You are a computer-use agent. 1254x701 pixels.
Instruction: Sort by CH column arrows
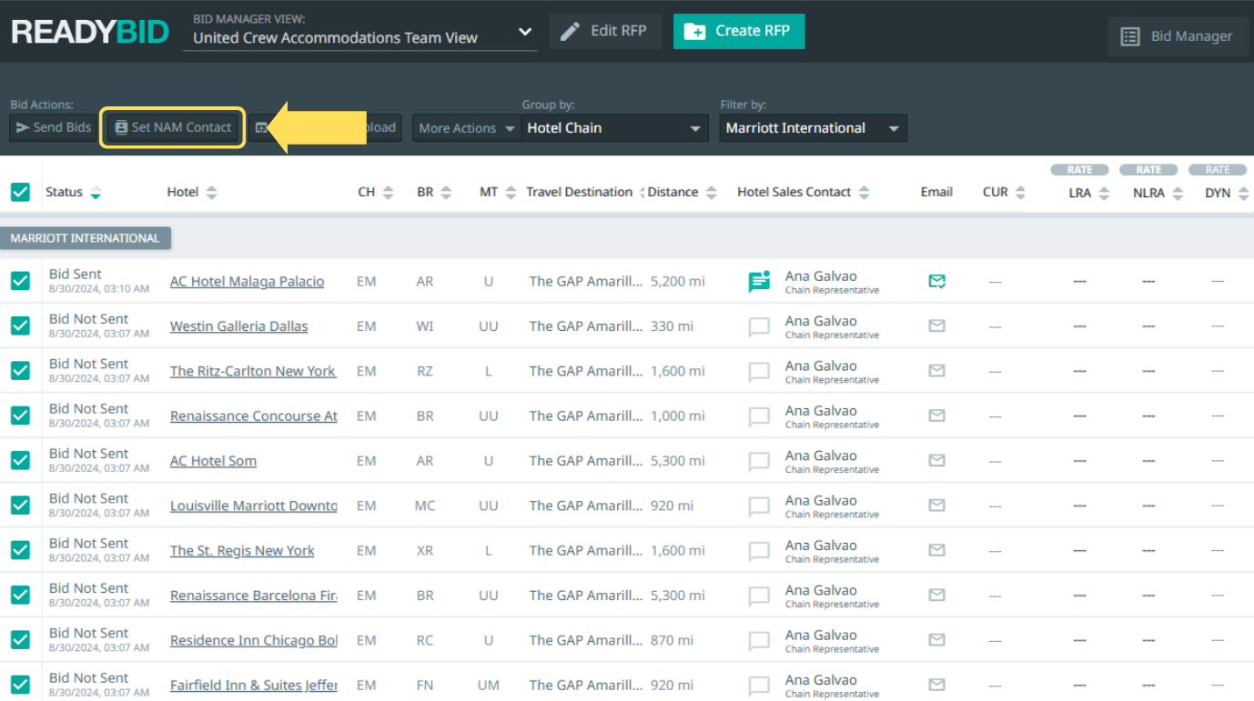(x=388, y=193)
